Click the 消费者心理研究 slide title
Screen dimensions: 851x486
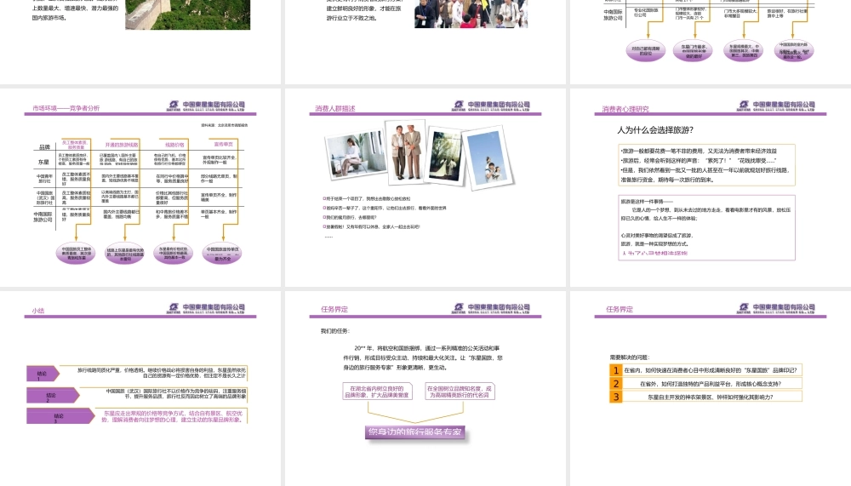coord(625,109)
